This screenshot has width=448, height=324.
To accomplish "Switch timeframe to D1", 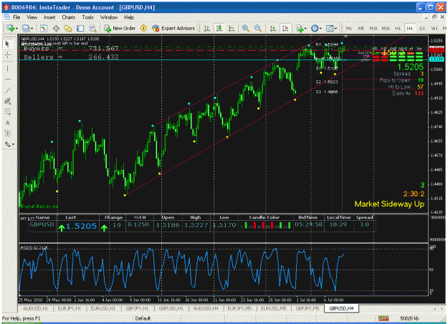I will pyautogui.click(x=422, y=28).
